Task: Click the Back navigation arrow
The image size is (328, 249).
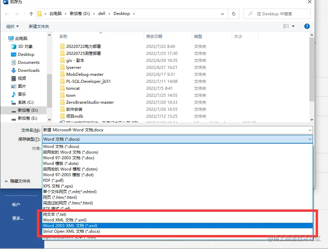Action: 7,14
